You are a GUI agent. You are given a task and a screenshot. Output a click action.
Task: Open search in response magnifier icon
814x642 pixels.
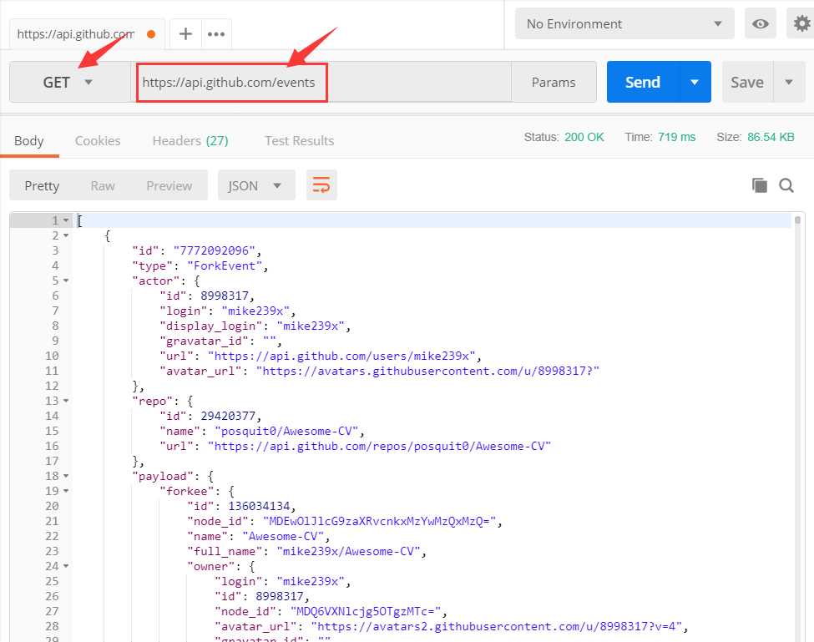[786, 185]
